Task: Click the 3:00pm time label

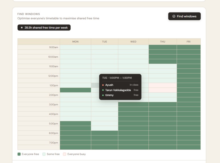Action: pos(53,105)
